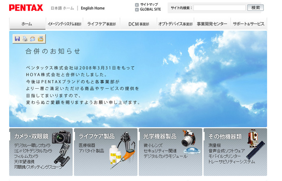Select 双眼鏡/スポッティングスコープ link
This screenshot has height=181, width=282.
pyautogui.click(x=38, y=167)
